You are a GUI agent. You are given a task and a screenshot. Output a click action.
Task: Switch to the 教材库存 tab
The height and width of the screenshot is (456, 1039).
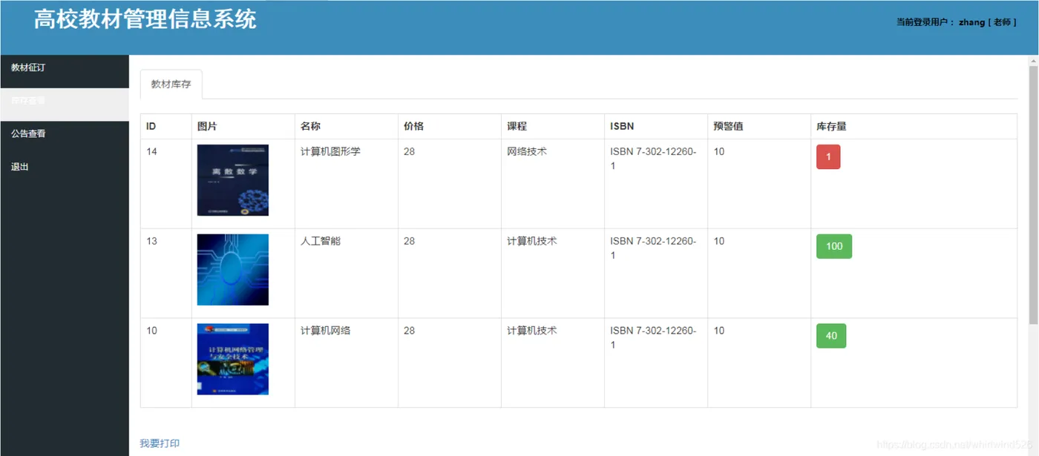point(171,85)
